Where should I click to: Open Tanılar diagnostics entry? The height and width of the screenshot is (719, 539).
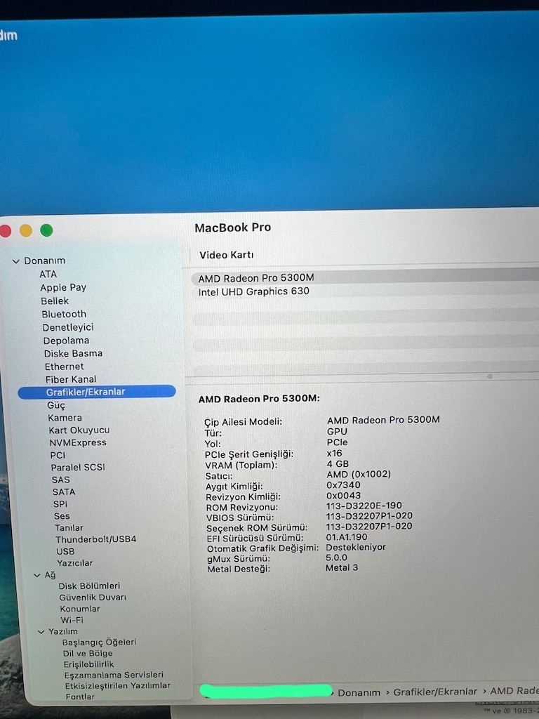[x=69, y=528]
